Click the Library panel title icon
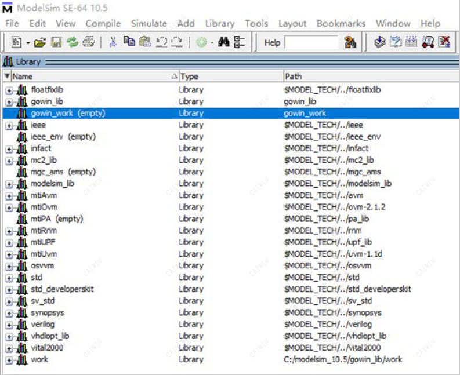The width and height of the screenshot is (460, 375). [x=8, y=61]
